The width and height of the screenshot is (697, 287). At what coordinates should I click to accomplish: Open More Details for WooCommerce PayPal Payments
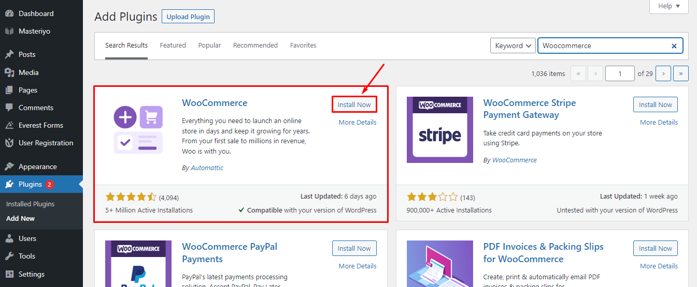[358, 266]
